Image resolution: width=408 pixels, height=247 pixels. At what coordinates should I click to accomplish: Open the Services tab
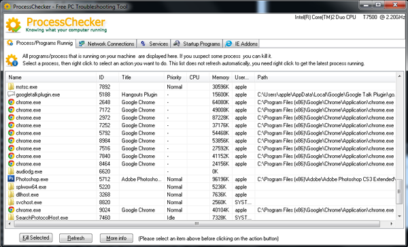click(x=154, y=44)
